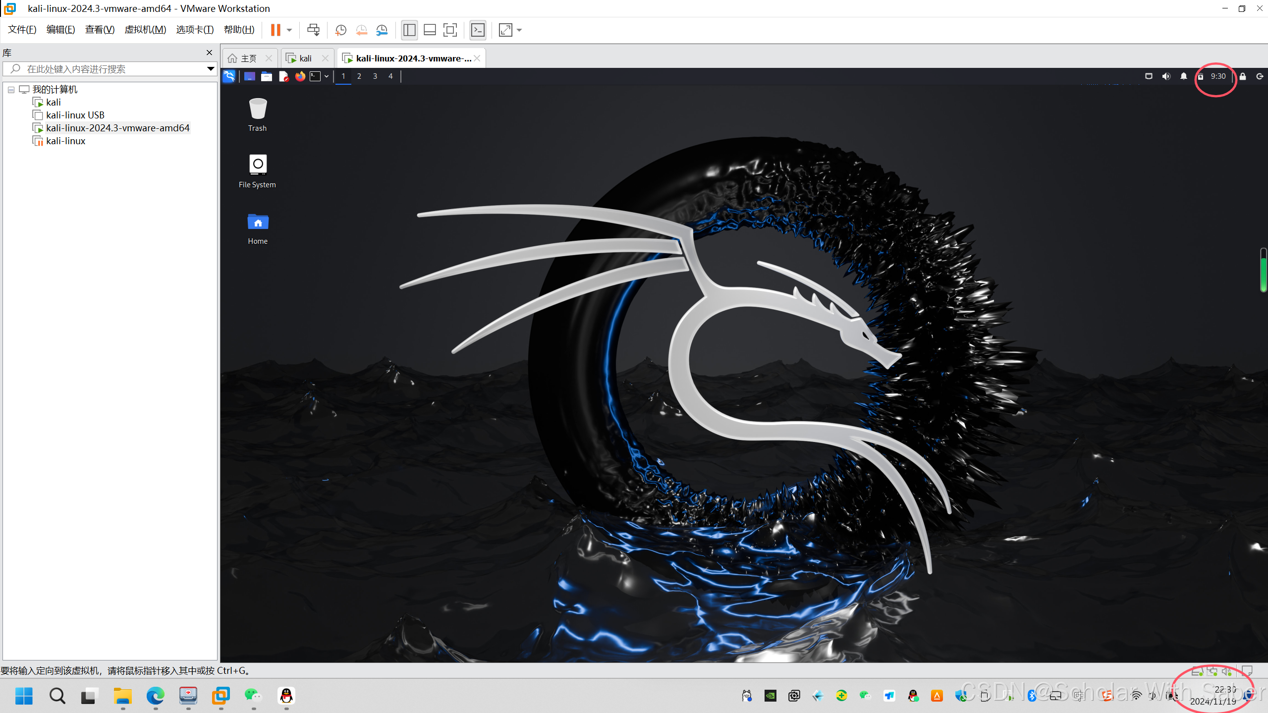Viewport: 1268px width, 713px height.
Task: Open the power options dropdown arrow
Action: pos(289,30)
